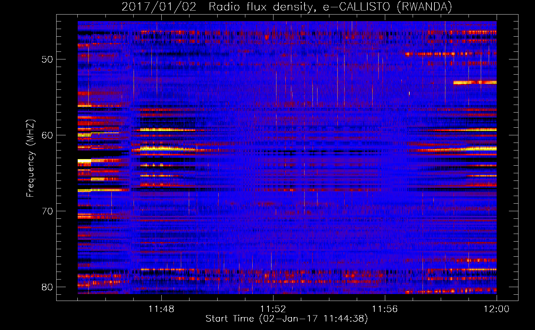This screenshot has height=330, width=535.
Task: Click the 11:48 time axis label
Action: coord(161,309)
